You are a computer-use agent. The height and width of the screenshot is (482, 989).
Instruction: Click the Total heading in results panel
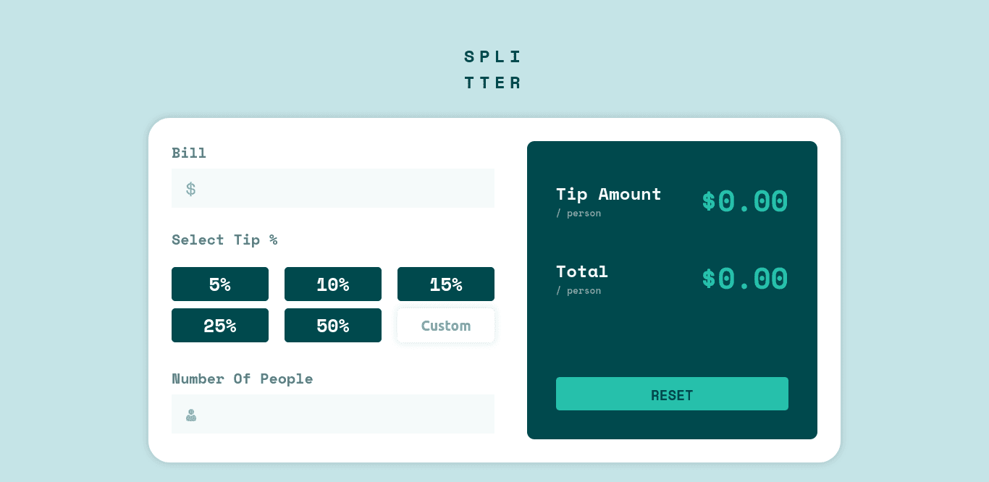[582, 271]
